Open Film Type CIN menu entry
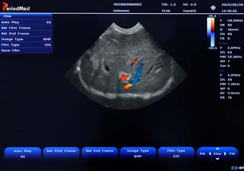The image size is (244, 171). pyautogui.click(x=26, y=45)
